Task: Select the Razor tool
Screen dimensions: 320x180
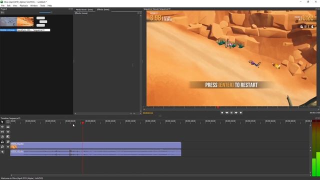Action: tap(8, 126)
